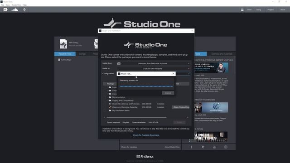The image size is (290, 163).
Task: Click the notifications icon left of Start
Action: coord(242,10)
